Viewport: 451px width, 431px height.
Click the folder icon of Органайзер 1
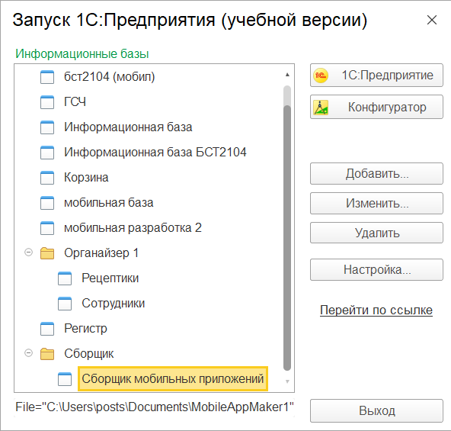click(47, 253)
